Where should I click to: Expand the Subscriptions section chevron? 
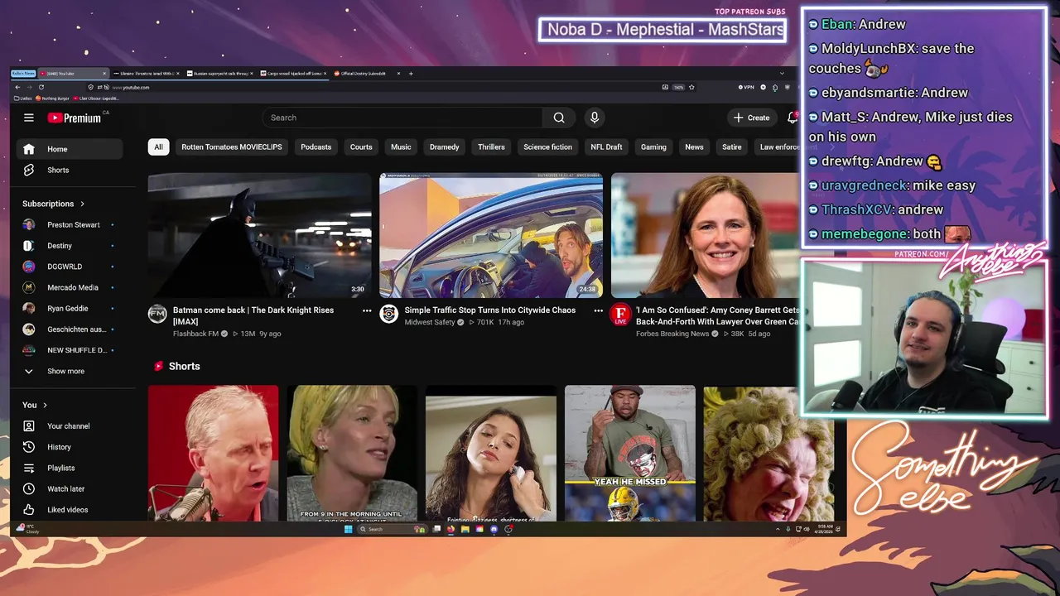82,204
